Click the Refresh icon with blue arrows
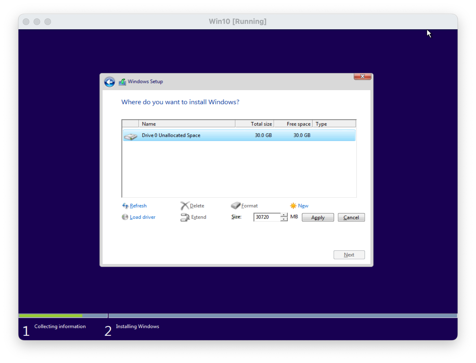This screenshot has width=476, height=363. click(125, 206)
